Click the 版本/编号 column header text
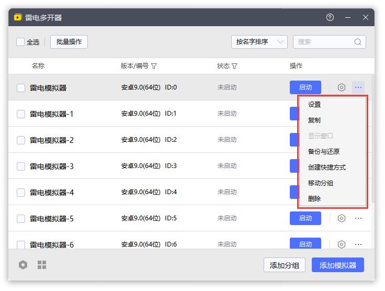The image size is (385, 291). (134, 66)
